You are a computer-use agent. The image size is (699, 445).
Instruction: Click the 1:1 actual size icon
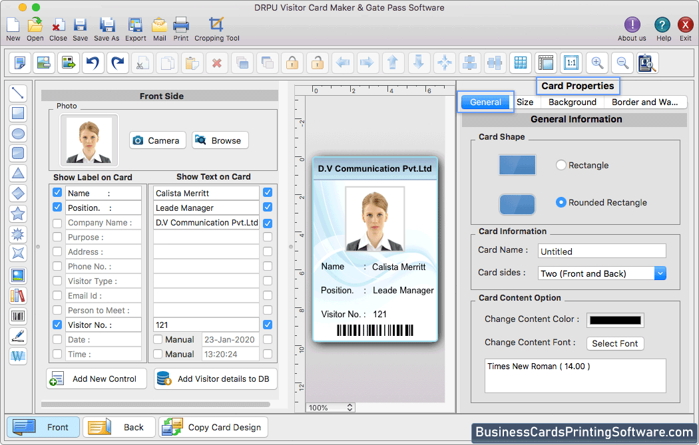pyautogui.click(x=571, y=63)
